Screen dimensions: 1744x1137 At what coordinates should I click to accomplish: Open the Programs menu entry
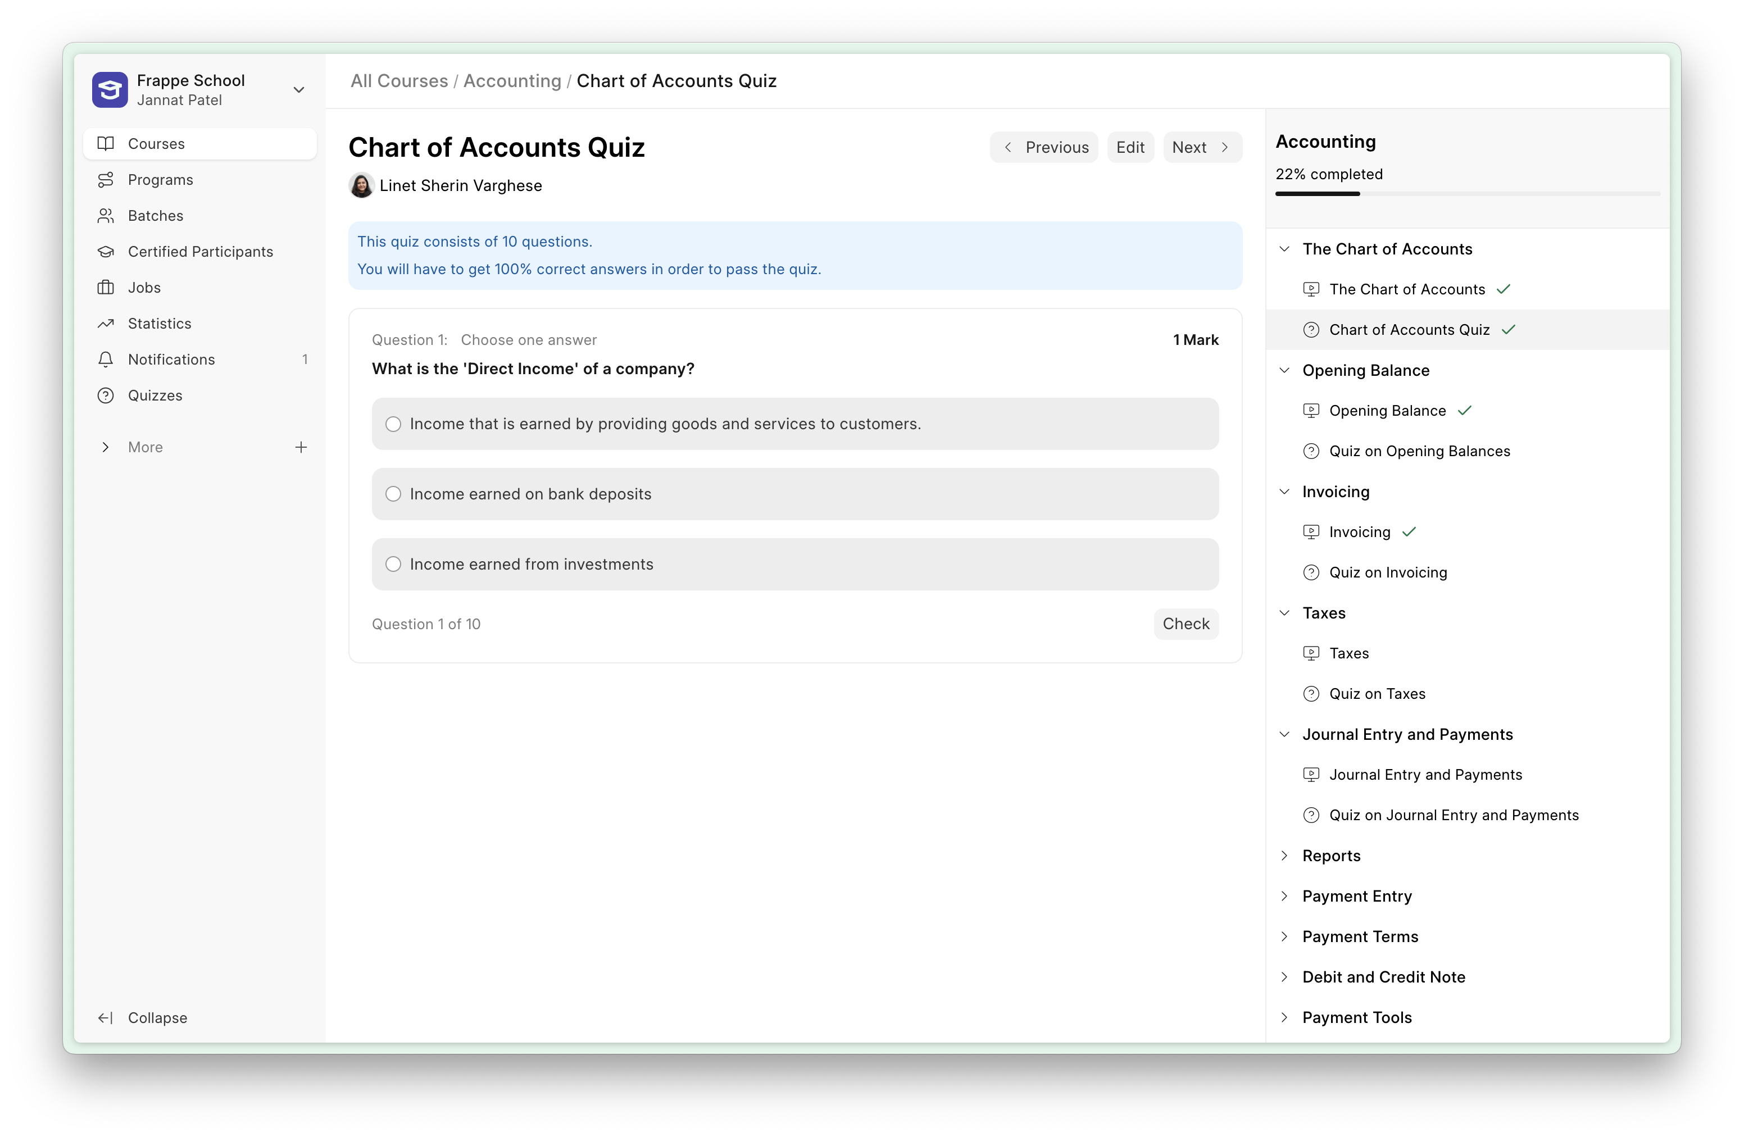(x=162, y=180)
